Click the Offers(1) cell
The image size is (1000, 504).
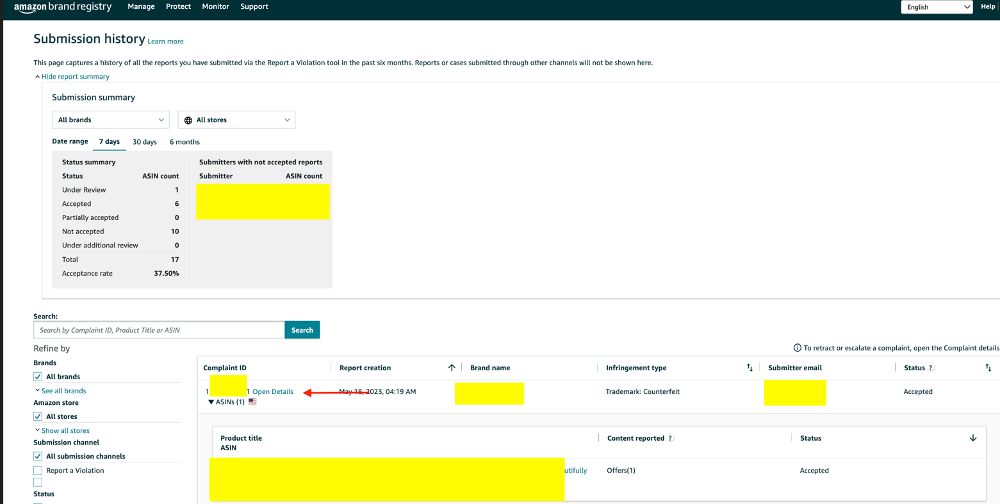[x=621, y=470]
